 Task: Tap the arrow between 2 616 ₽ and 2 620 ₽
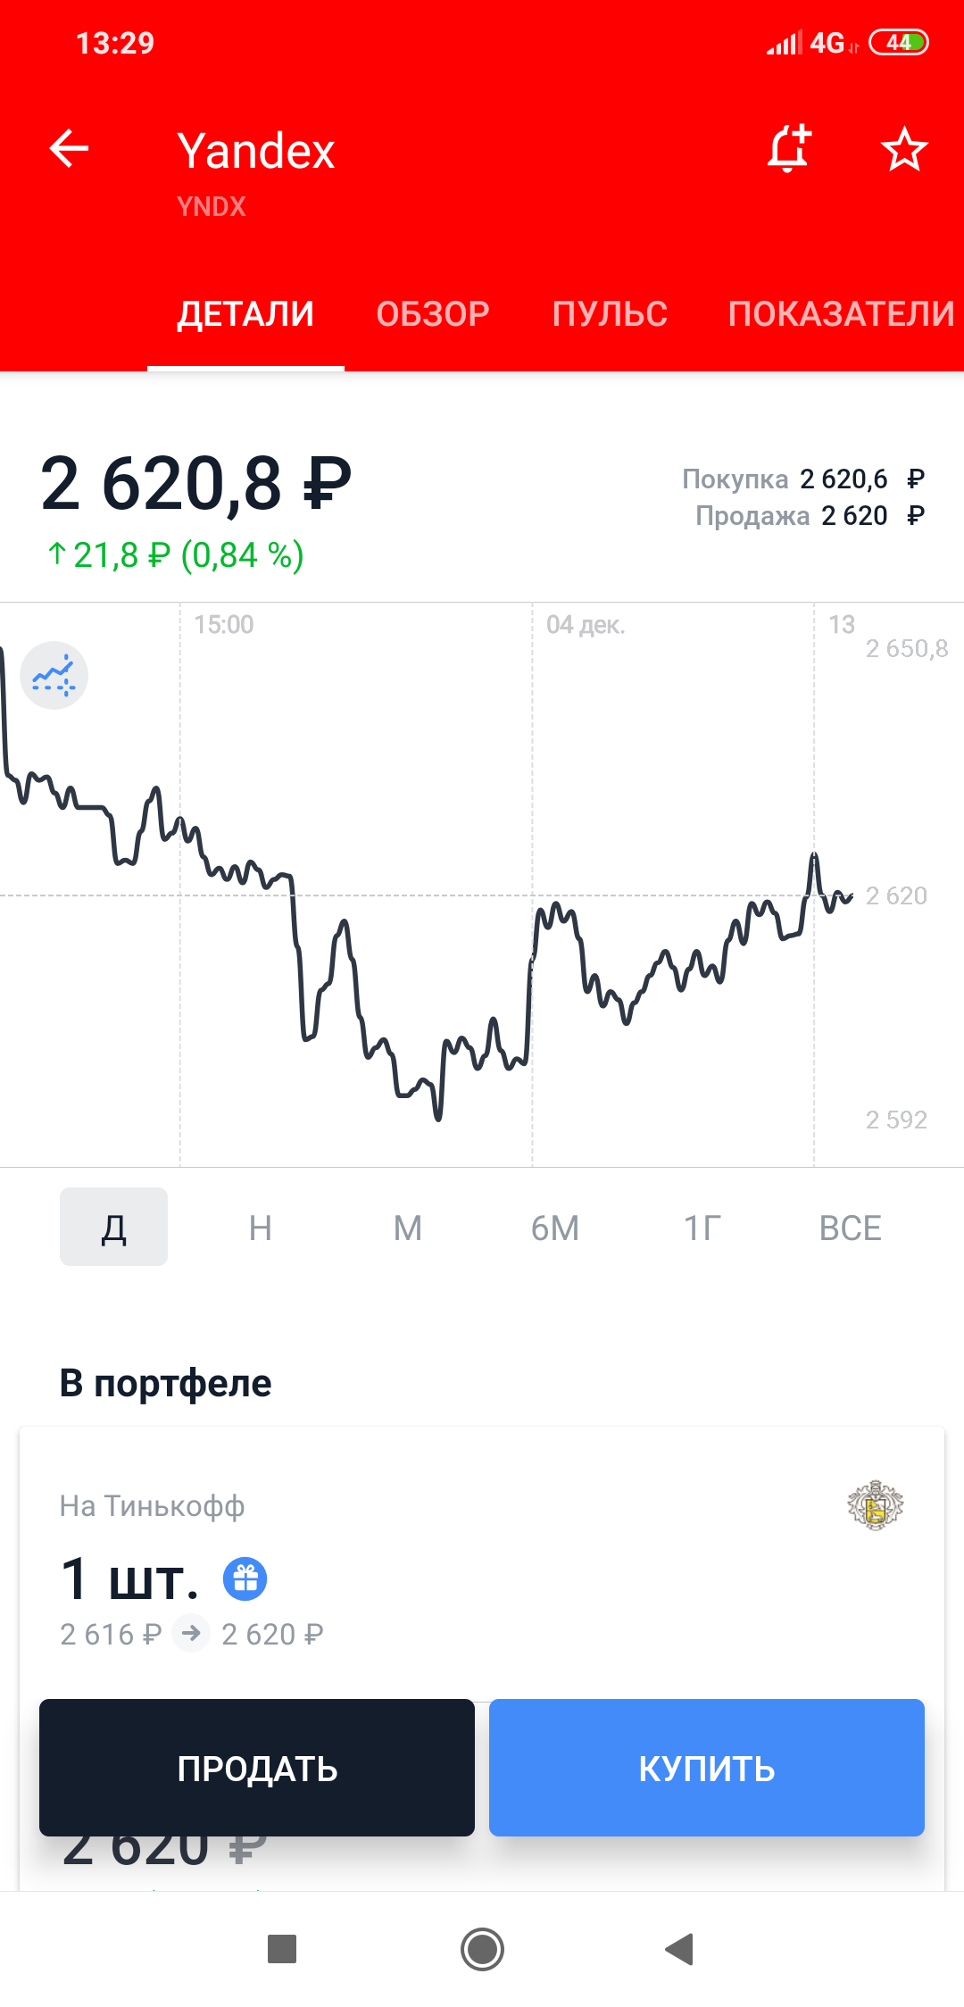tap(191, 1634)
